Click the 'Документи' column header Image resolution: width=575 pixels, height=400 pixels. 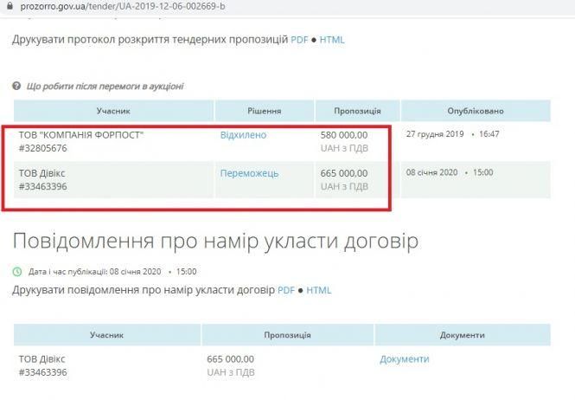(x=463, y=335)
